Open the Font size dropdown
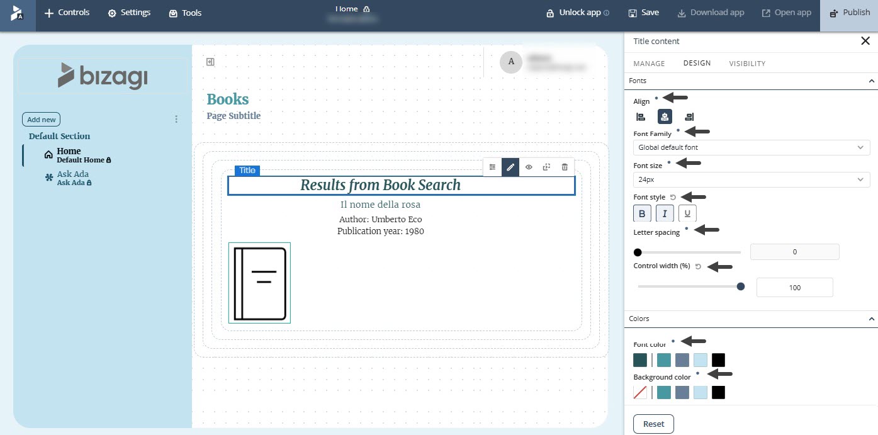Image resolution: width=878 pixels, height=435 pixels. pos(751,179)
